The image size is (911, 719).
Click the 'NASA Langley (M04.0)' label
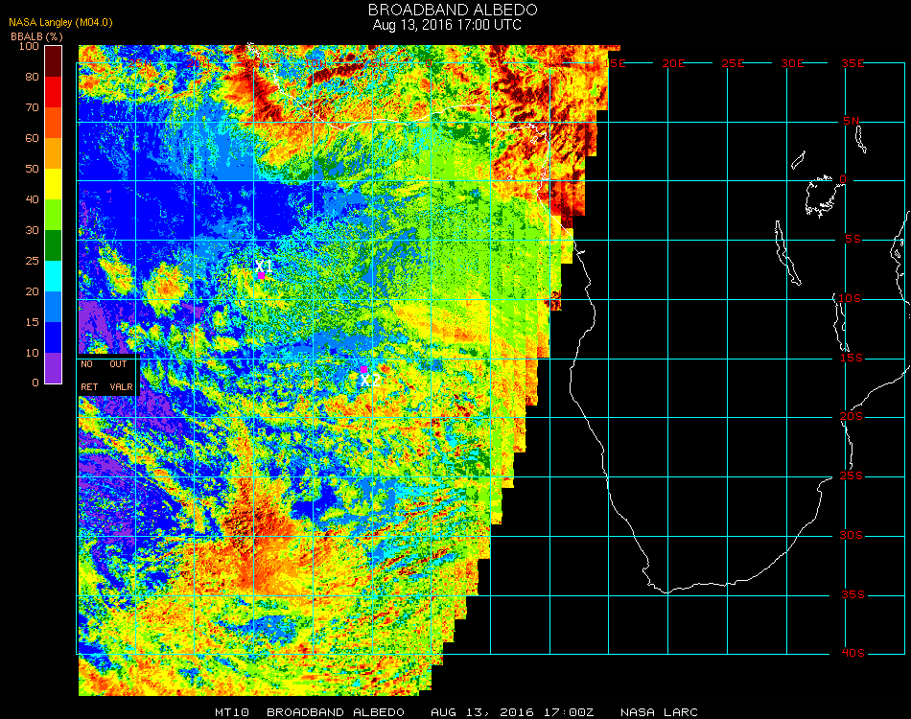pos(60,23)
